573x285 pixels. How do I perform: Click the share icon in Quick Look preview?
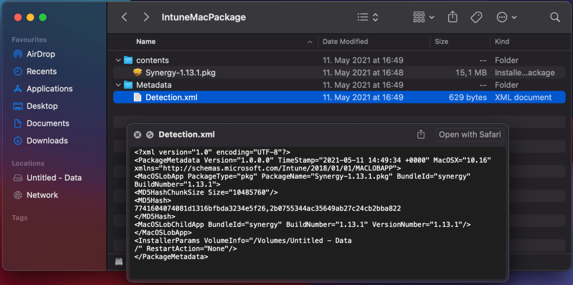(421, 135)
